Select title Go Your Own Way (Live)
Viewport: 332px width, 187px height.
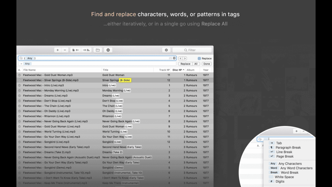click(117, 137)
